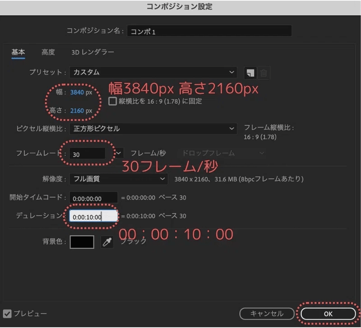Screen dimensions: 361x328
Task: Open the ピクセル縦横比 dropdown
Action: (x=153, y=129)
